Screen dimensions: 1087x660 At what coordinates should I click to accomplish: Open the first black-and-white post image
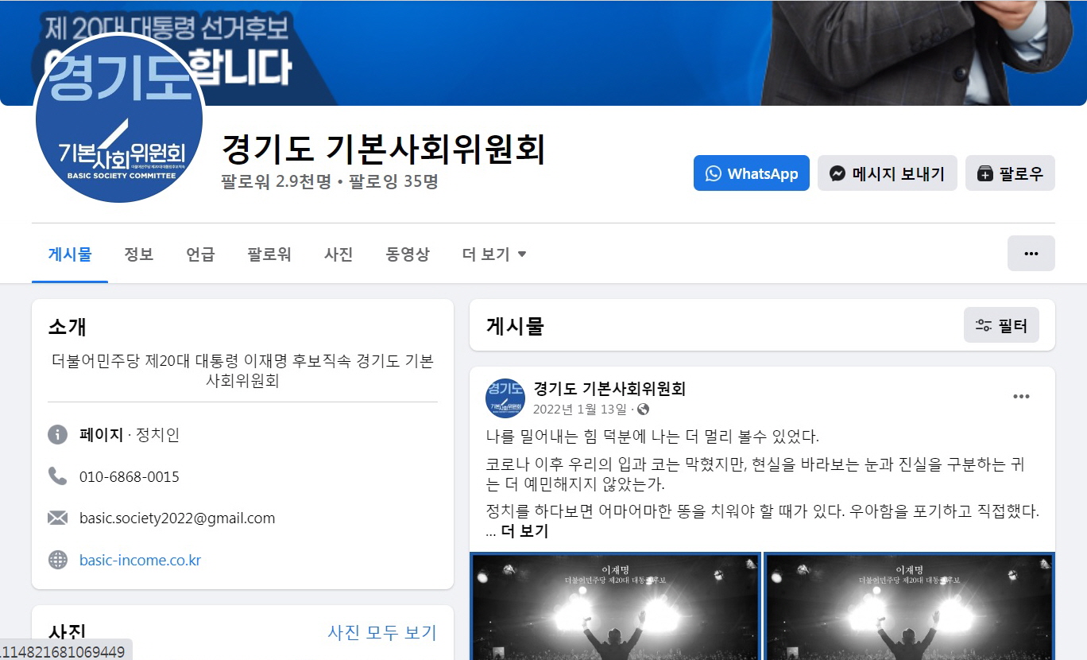[x=616, y=606]
